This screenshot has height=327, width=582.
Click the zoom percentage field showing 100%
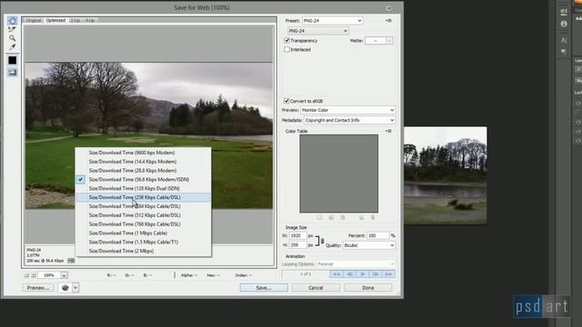click(49, 275)
